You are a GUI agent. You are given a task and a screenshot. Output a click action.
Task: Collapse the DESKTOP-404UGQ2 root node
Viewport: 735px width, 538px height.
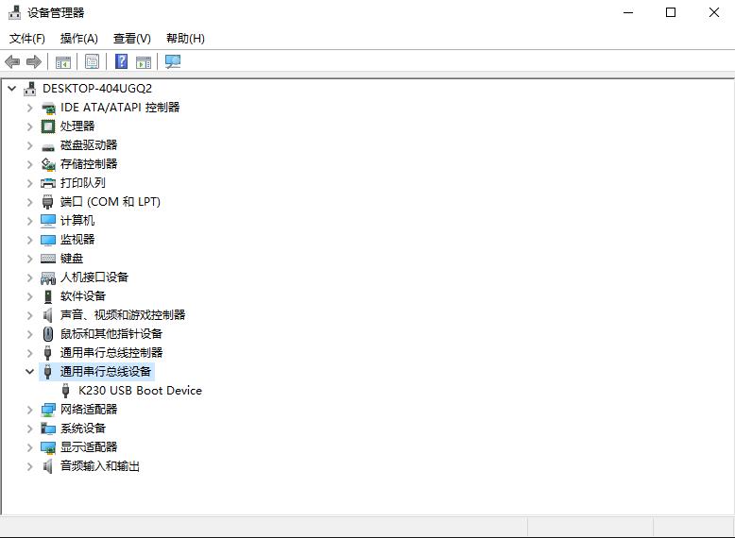(x=11, y=89)
